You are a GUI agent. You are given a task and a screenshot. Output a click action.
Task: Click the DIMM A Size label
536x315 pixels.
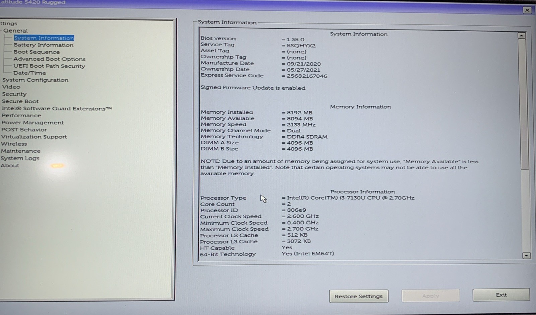[219, 143]
